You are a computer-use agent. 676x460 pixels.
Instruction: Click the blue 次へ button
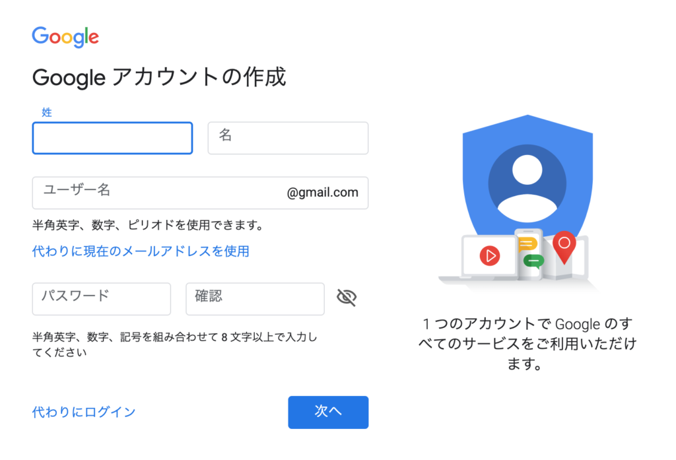328,412
